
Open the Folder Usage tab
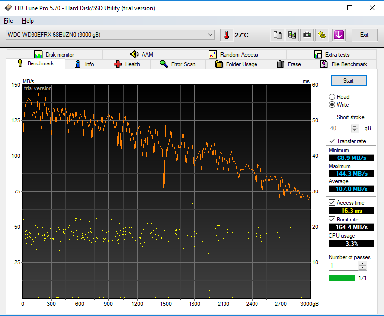pos(236,64)
